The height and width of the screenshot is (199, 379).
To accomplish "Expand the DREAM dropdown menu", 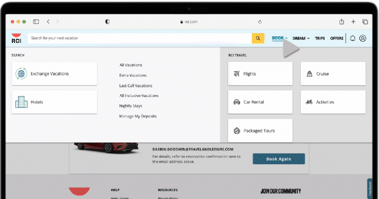I will [301, 38].
